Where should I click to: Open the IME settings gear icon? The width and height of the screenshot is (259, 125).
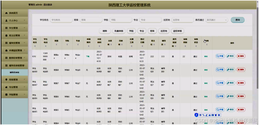tap(219, 115)
